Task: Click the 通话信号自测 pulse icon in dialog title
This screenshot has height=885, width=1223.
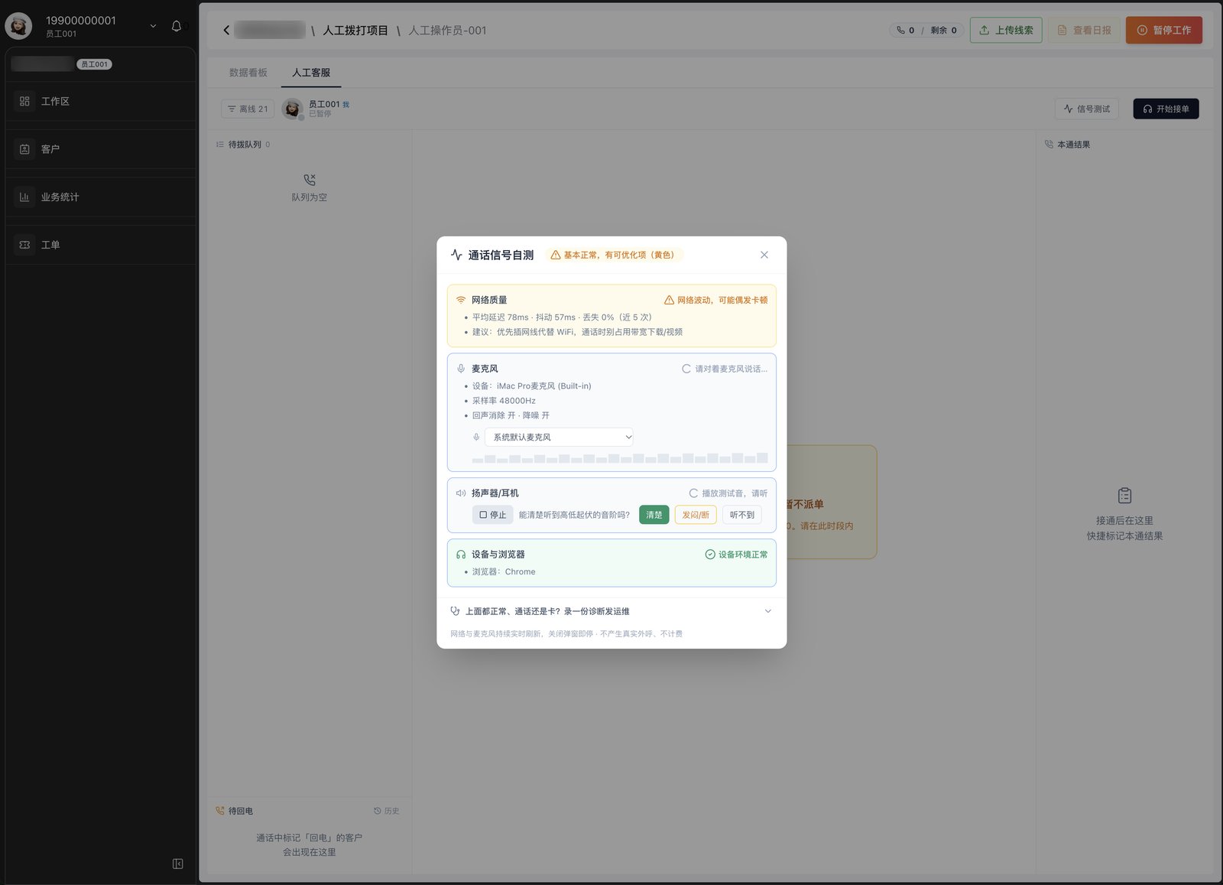Action: (456, 255)
